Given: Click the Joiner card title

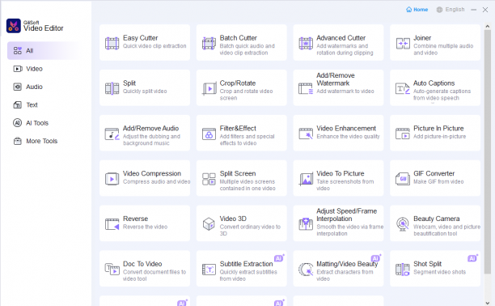Looking at the screenshot, I should click(422, 38).
